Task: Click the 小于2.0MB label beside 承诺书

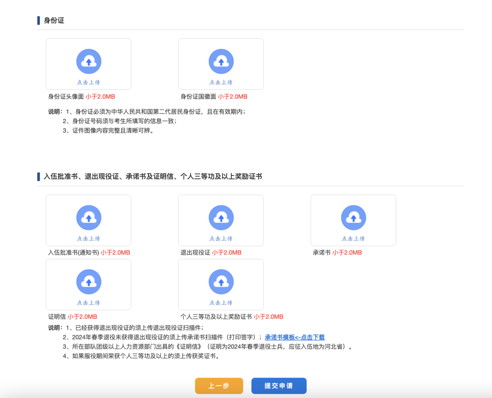Action: tap(348, 252)
